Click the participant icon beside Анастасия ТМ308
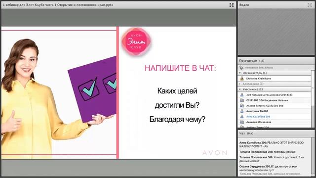The width and height of the screenshot is (316, 178). [x=242, y=111]
